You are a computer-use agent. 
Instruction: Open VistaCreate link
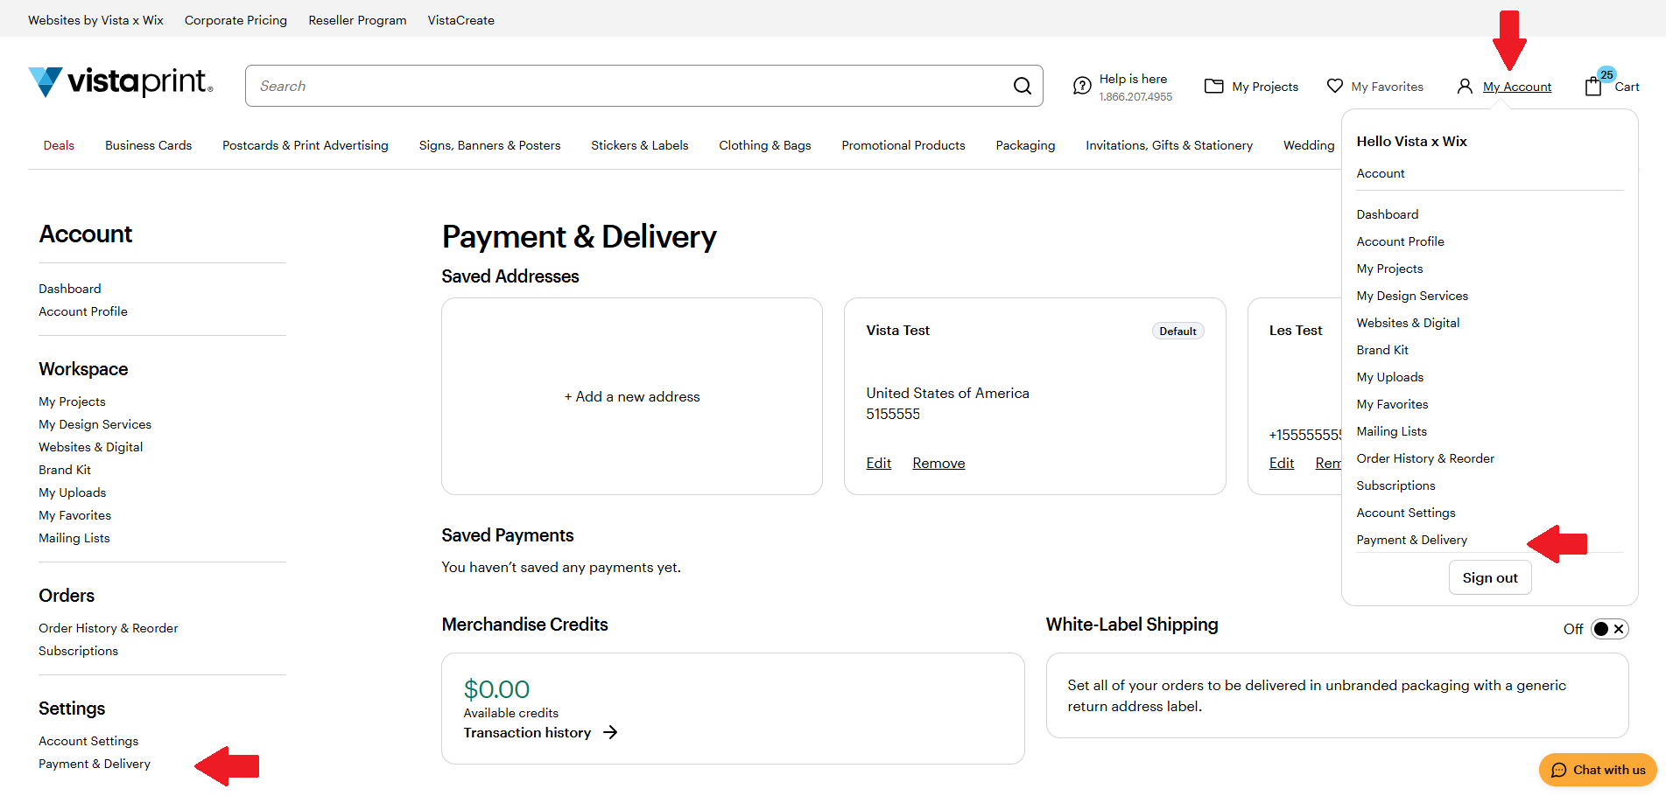(460, 20)
